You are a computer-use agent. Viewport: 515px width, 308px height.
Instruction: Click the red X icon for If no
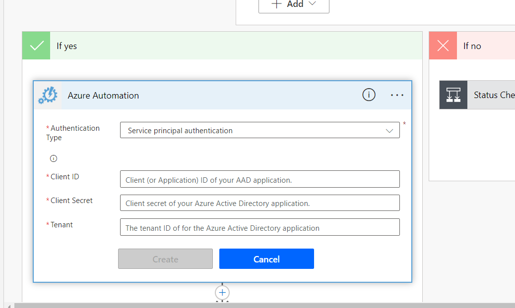[x=443, y=46]
